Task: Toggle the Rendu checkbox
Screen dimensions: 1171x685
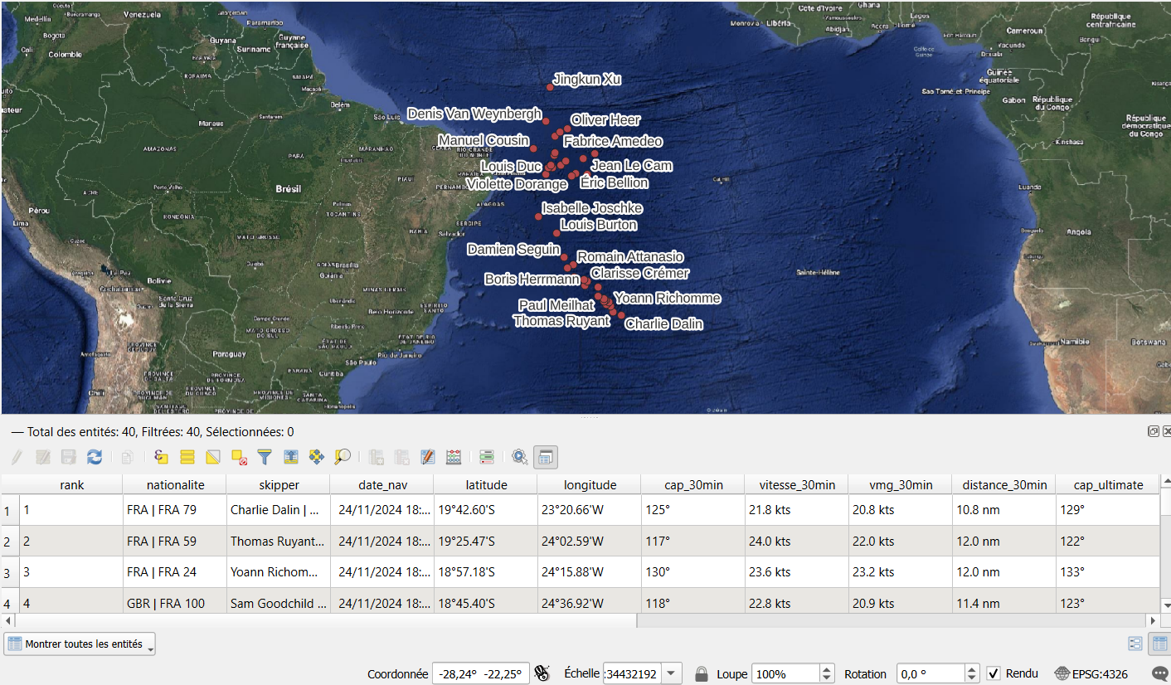Action: pos(994,673)
